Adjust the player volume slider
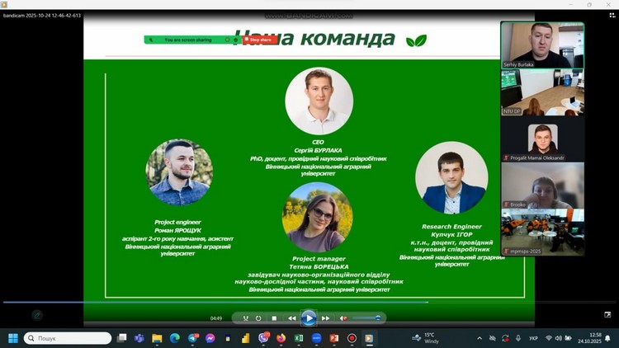The image size is (619, 348). pos(366,318)
